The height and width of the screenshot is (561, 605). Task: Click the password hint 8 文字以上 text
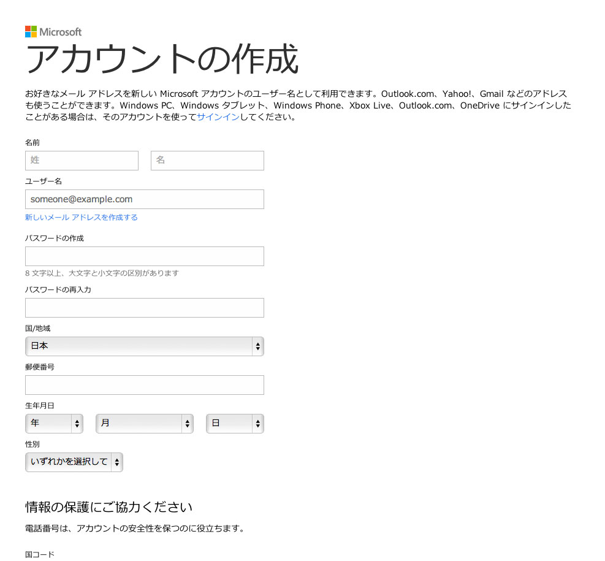[102, 273]
